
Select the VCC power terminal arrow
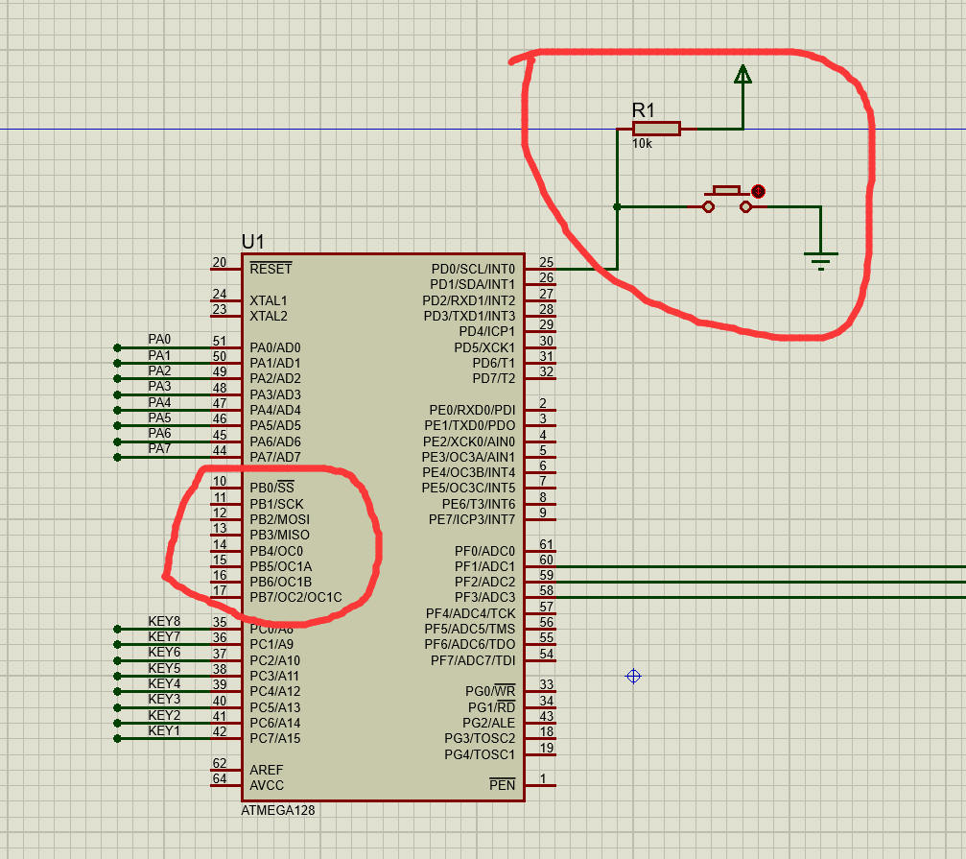point(742,75)
